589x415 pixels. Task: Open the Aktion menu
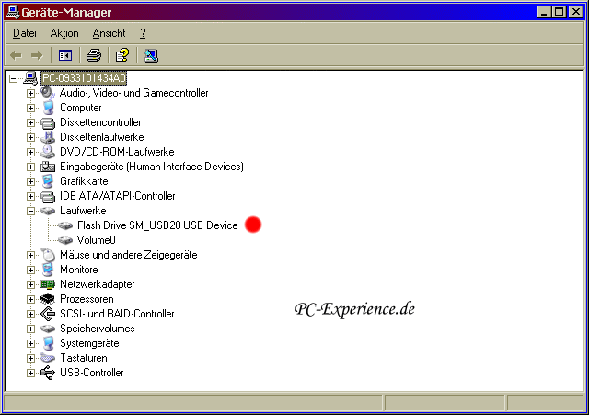[x=64, y=33]
